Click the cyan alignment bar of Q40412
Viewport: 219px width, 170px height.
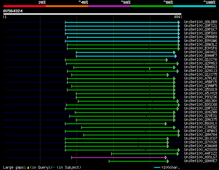125,52
